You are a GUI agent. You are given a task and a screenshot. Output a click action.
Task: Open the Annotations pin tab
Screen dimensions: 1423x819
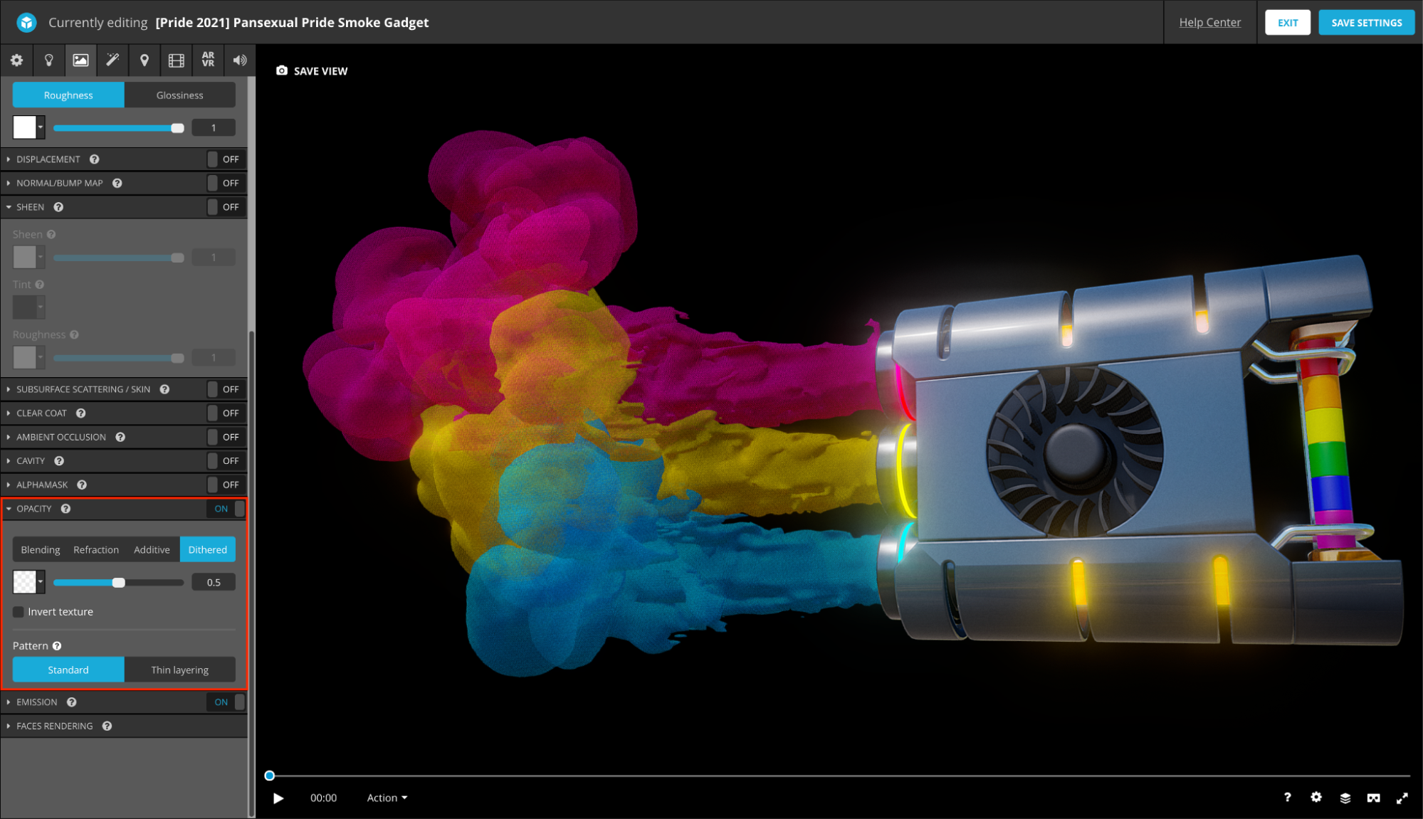(x=145, y=60)
